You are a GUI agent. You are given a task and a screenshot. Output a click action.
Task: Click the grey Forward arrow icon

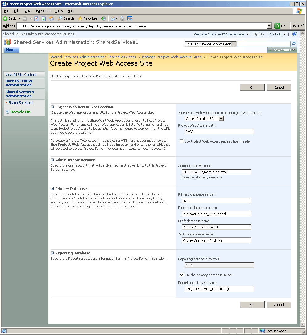click(x=25, y=18)
